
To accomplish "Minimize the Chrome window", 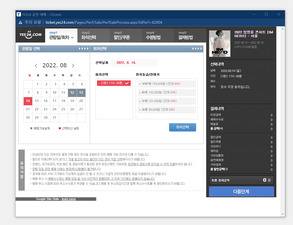I will click(x=254, y=15).
